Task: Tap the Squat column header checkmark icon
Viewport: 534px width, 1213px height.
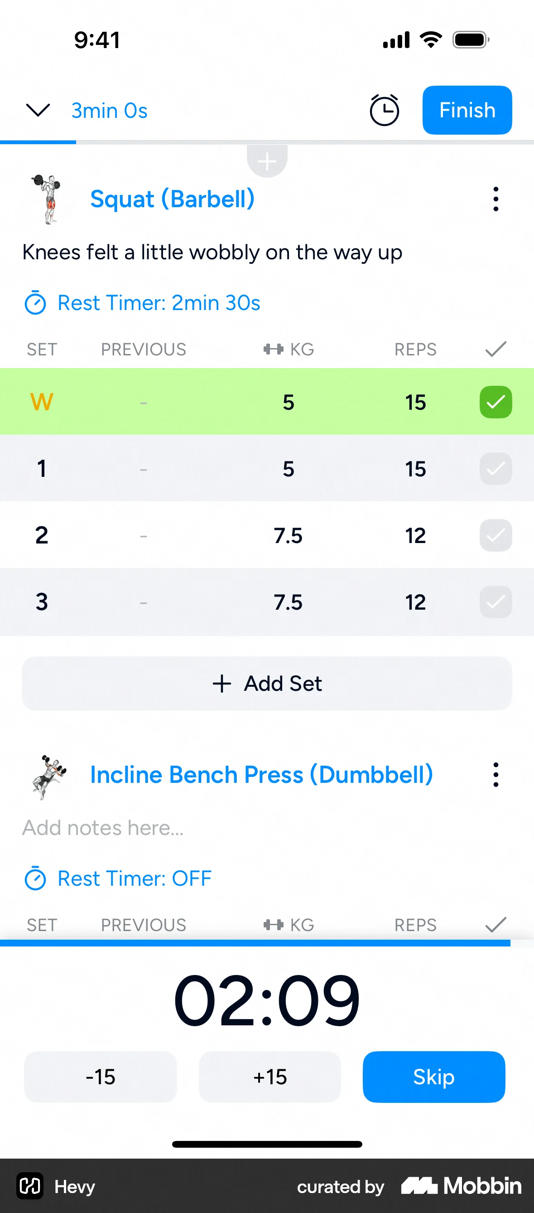Action: (495, 349)
